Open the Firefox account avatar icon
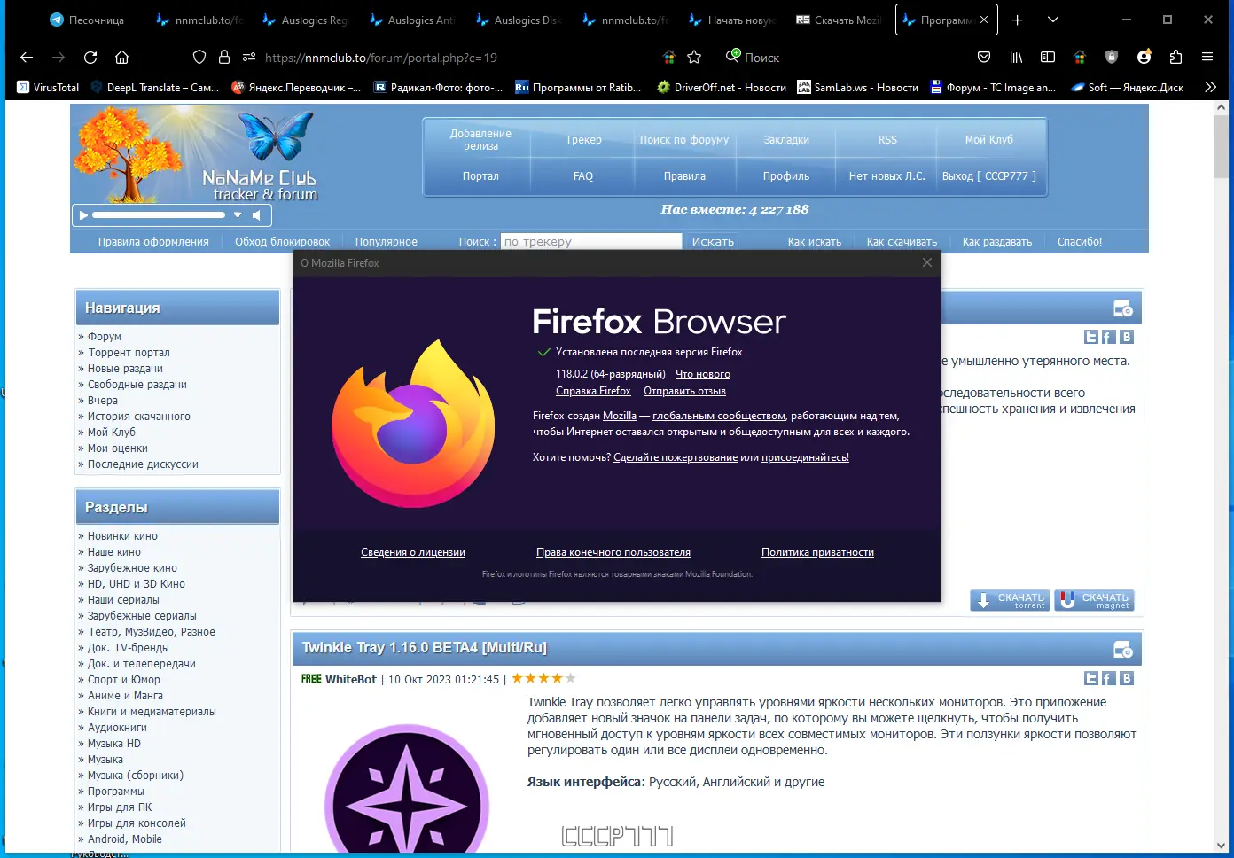1234x858 pixels. pyautogui.click(x=1144, y=57)
